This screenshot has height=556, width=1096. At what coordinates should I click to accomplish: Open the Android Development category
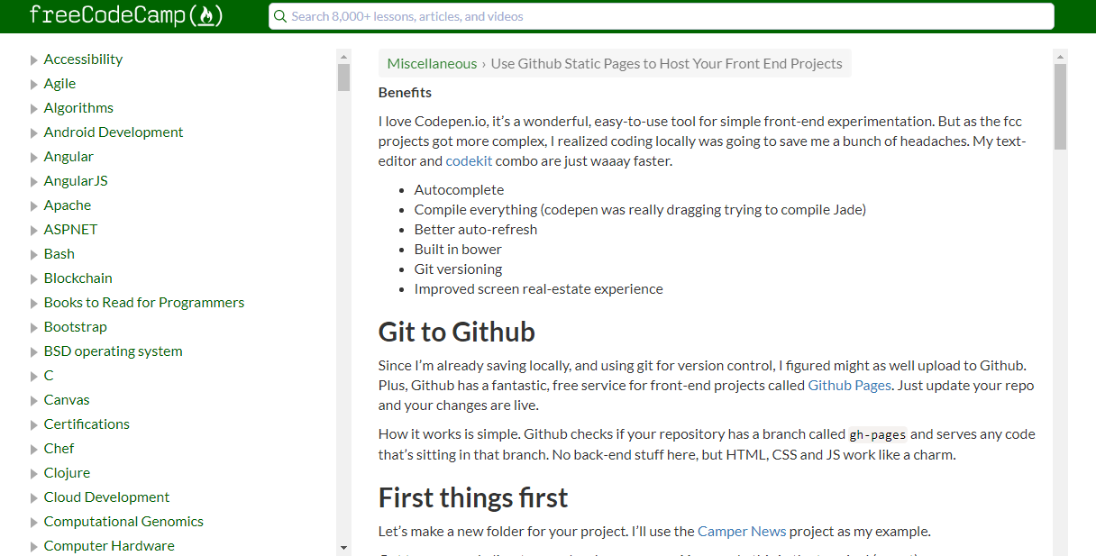(113, 132)
